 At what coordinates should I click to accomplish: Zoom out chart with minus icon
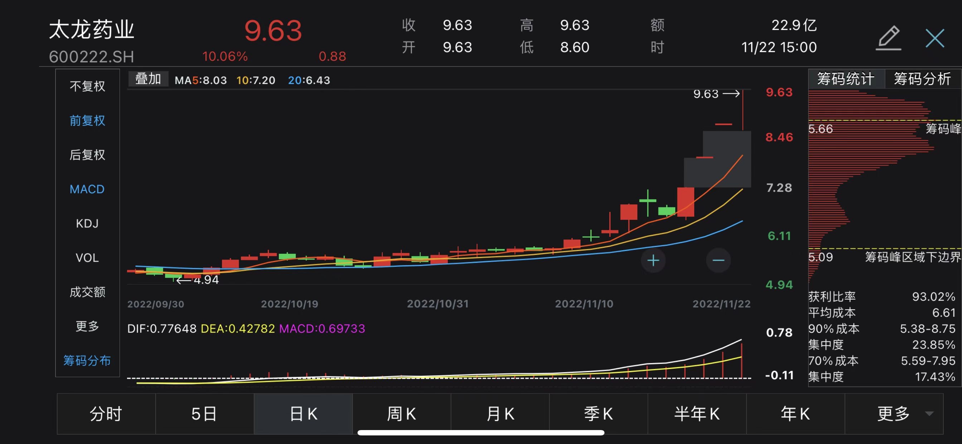tap(718, 260)
